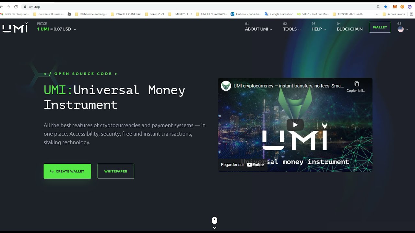Show hidden bookmarks with double chevron
The image size is (415, 233).
376,14
